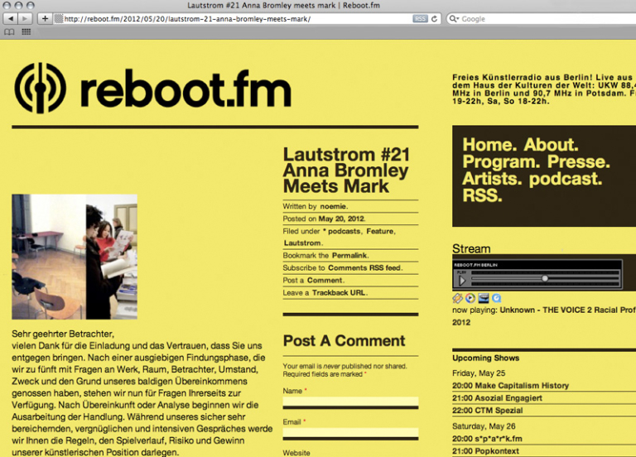Add a bookmark with the plus button

pos(45,19)
